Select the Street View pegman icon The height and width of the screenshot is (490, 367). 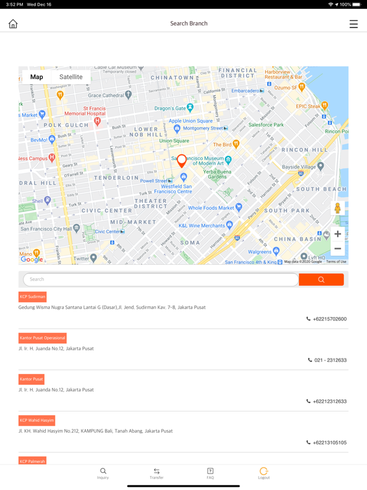pos(338,208)
